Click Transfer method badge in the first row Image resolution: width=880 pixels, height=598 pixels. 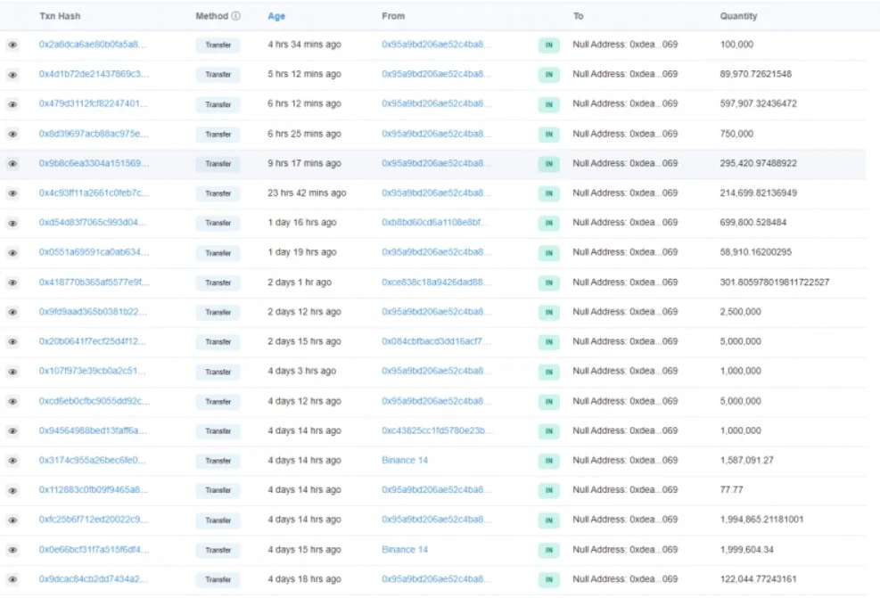(x=218, y=45)
